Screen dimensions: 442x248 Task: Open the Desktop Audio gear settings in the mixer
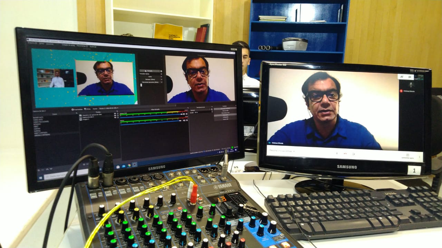click(187, 114)
